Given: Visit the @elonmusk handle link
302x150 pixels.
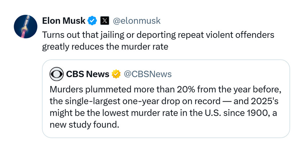Looking at the screenshot, I should (x=137, y=21).
